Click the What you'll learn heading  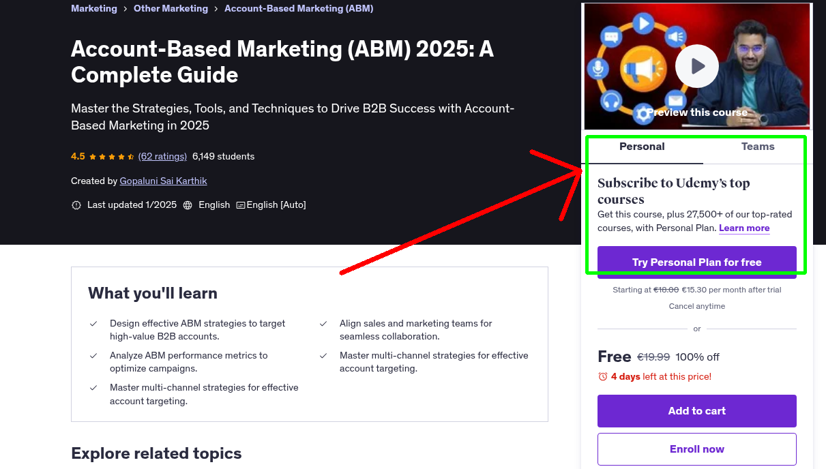coord(153,293)
